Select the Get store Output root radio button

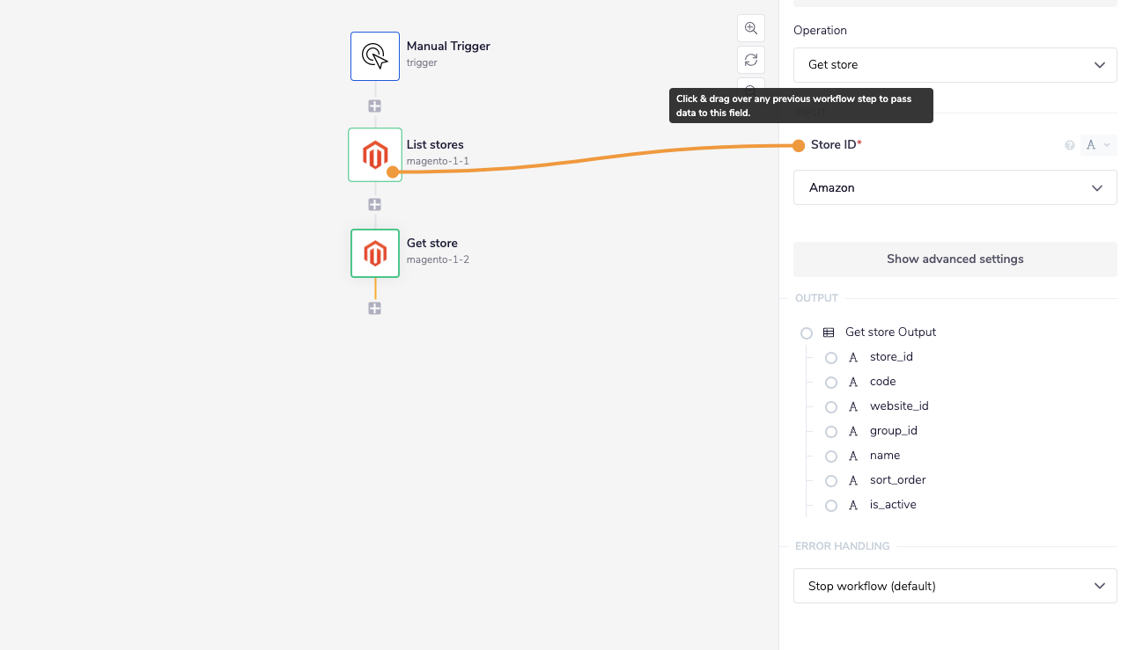806,332
